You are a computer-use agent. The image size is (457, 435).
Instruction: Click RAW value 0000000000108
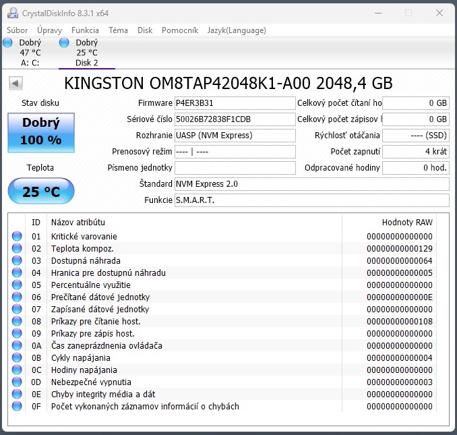[x=400, y=321]
